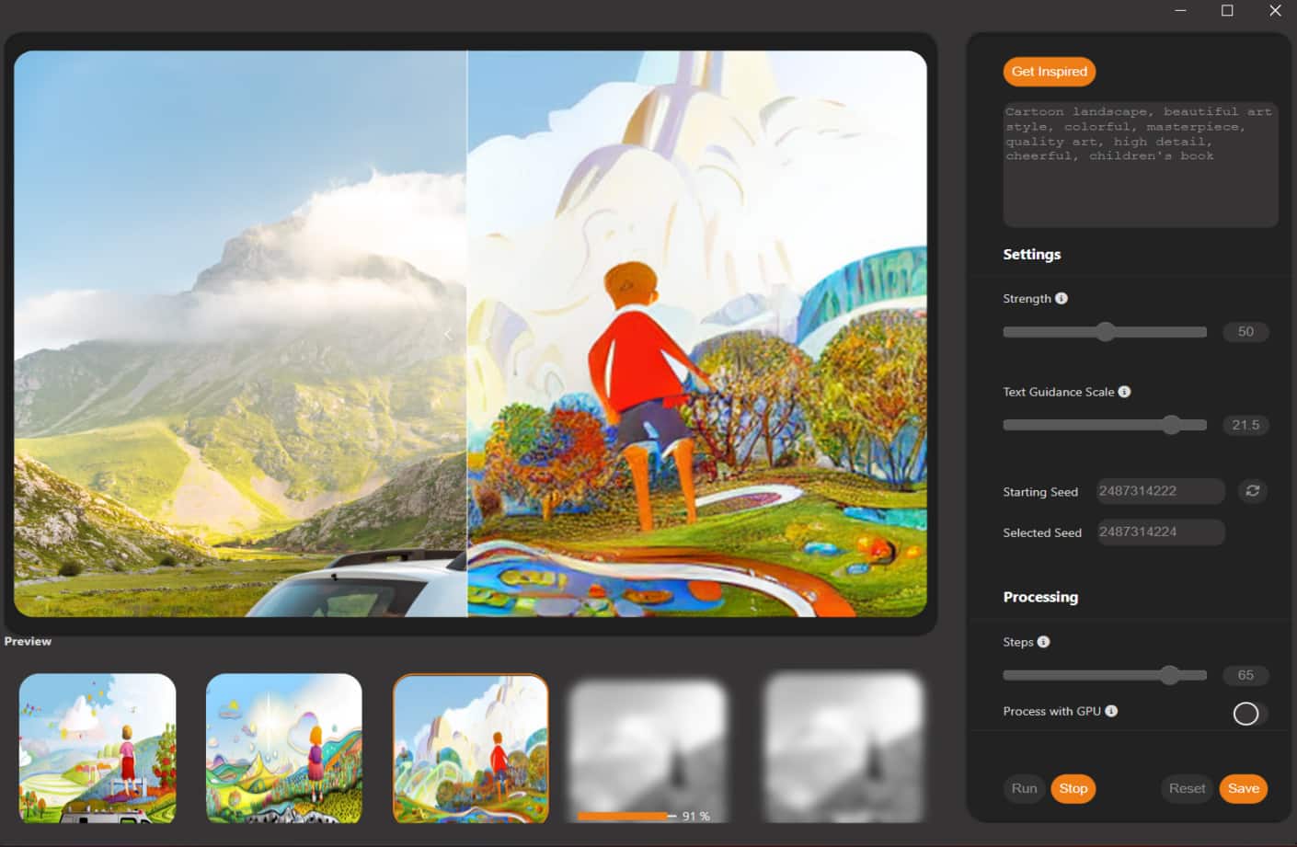Run the image generation
Screen dimensions: 1297x847
pos(1023,788)
